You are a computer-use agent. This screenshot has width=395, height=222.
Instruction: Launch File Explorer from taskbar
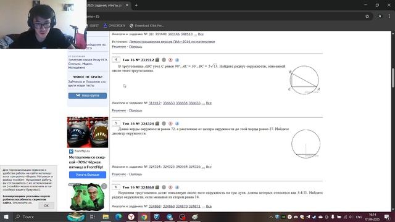106,216
